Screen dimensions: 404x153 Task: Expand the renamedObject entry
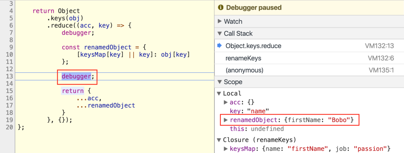225,120
